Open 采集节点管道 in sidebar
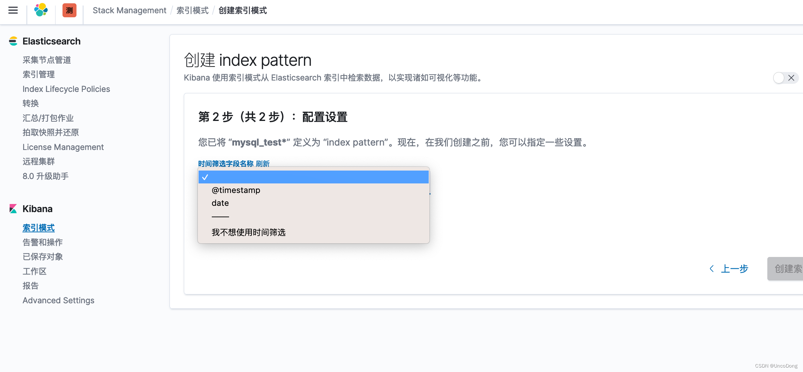803x372 pixels. click(47, 60)
